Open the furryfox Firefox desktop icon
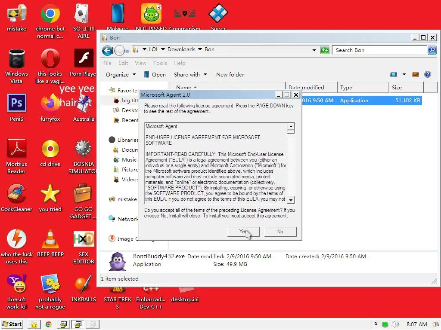Viewport: 441px width, 330px height. [50, 108]
